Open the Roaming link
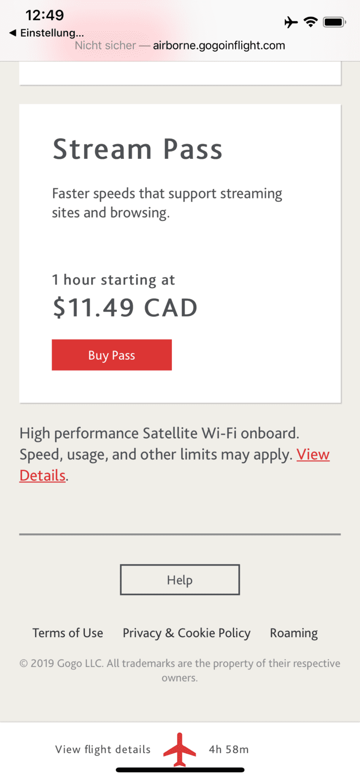The height and width of the screenshot is (780, 360). (294, 633)
